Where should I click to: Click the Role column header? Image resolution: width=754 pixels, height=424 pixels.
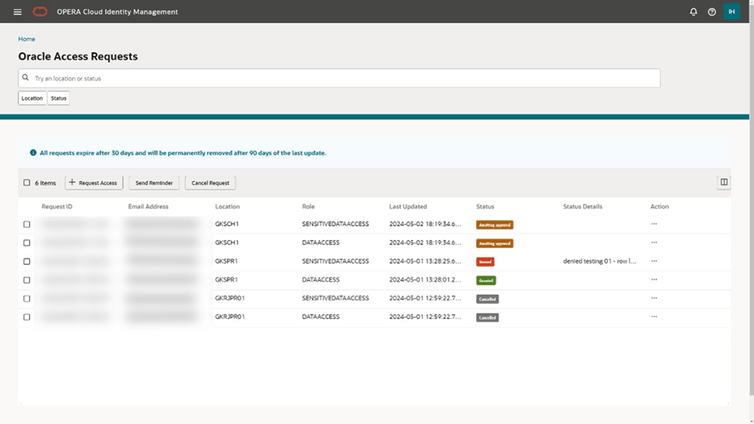[309, 206]
